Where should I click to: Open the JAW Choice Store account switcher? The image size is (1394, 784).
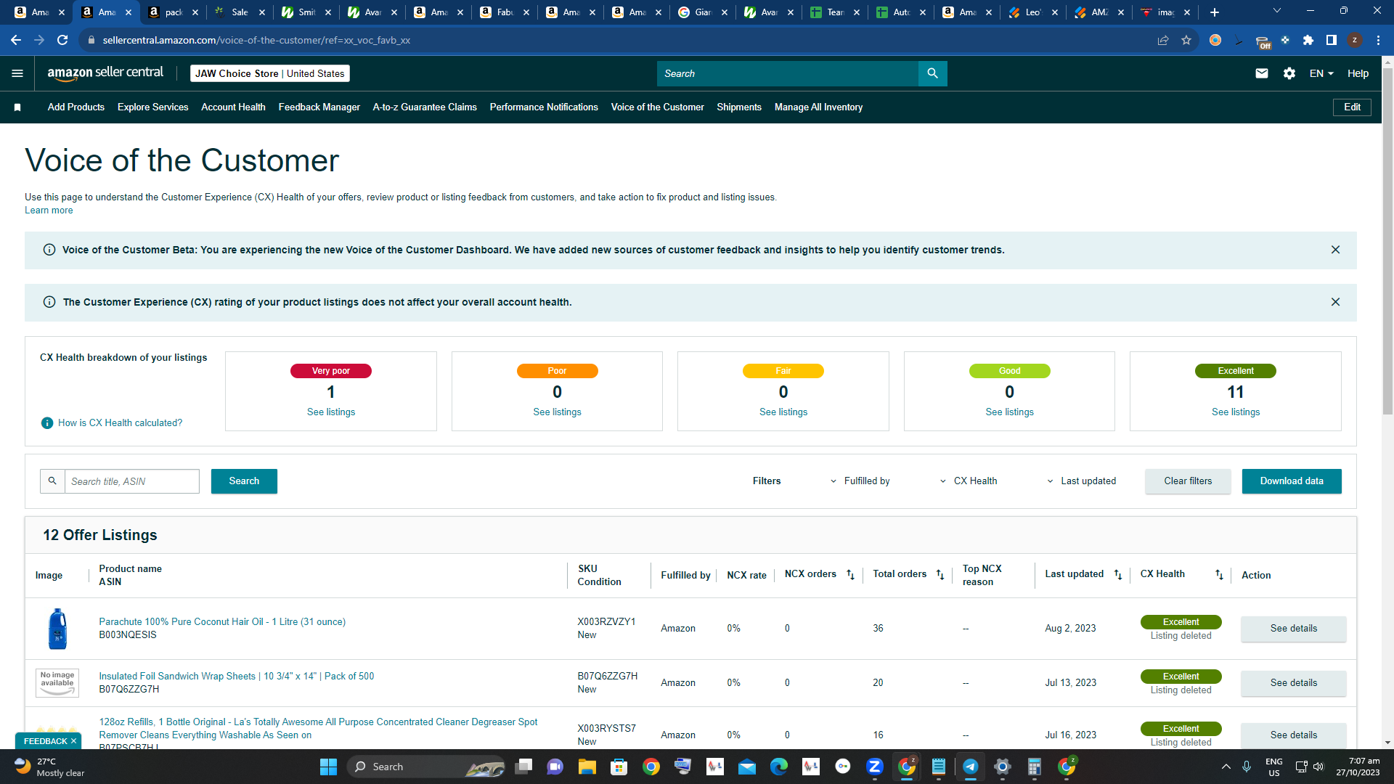point(270,73)
